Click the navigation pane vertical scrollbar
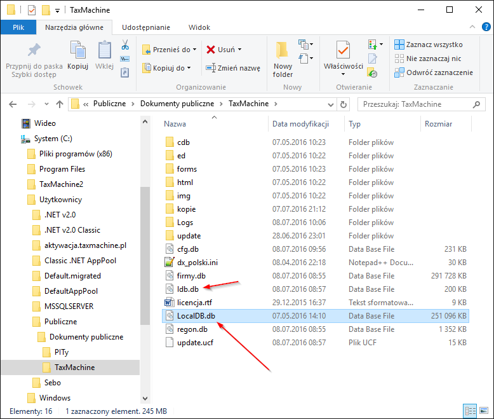 pyautogui.click(x=145, y=254)
